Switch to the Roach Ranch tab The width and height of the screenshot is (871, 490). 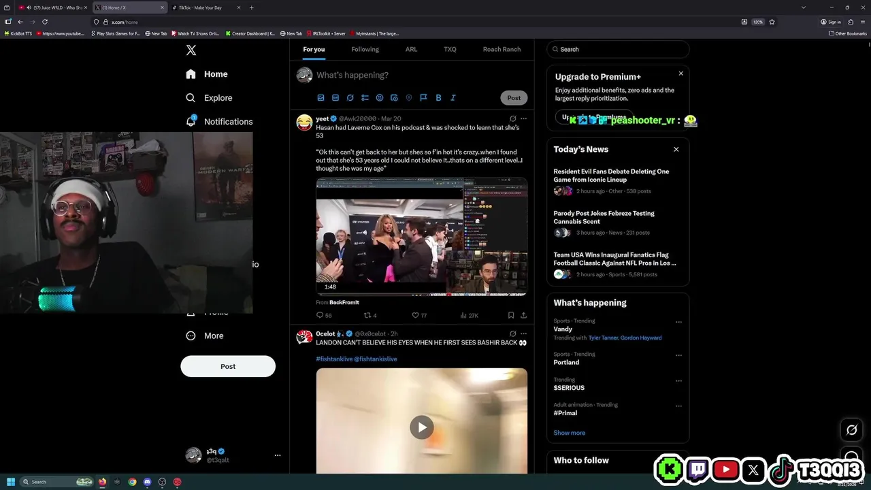[502, 49]
